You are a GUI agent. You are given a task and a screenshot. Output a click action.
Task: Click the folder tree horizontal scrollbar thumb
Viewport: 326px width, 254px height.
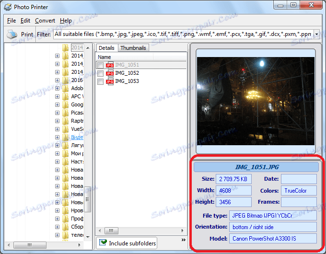point(30,245)
